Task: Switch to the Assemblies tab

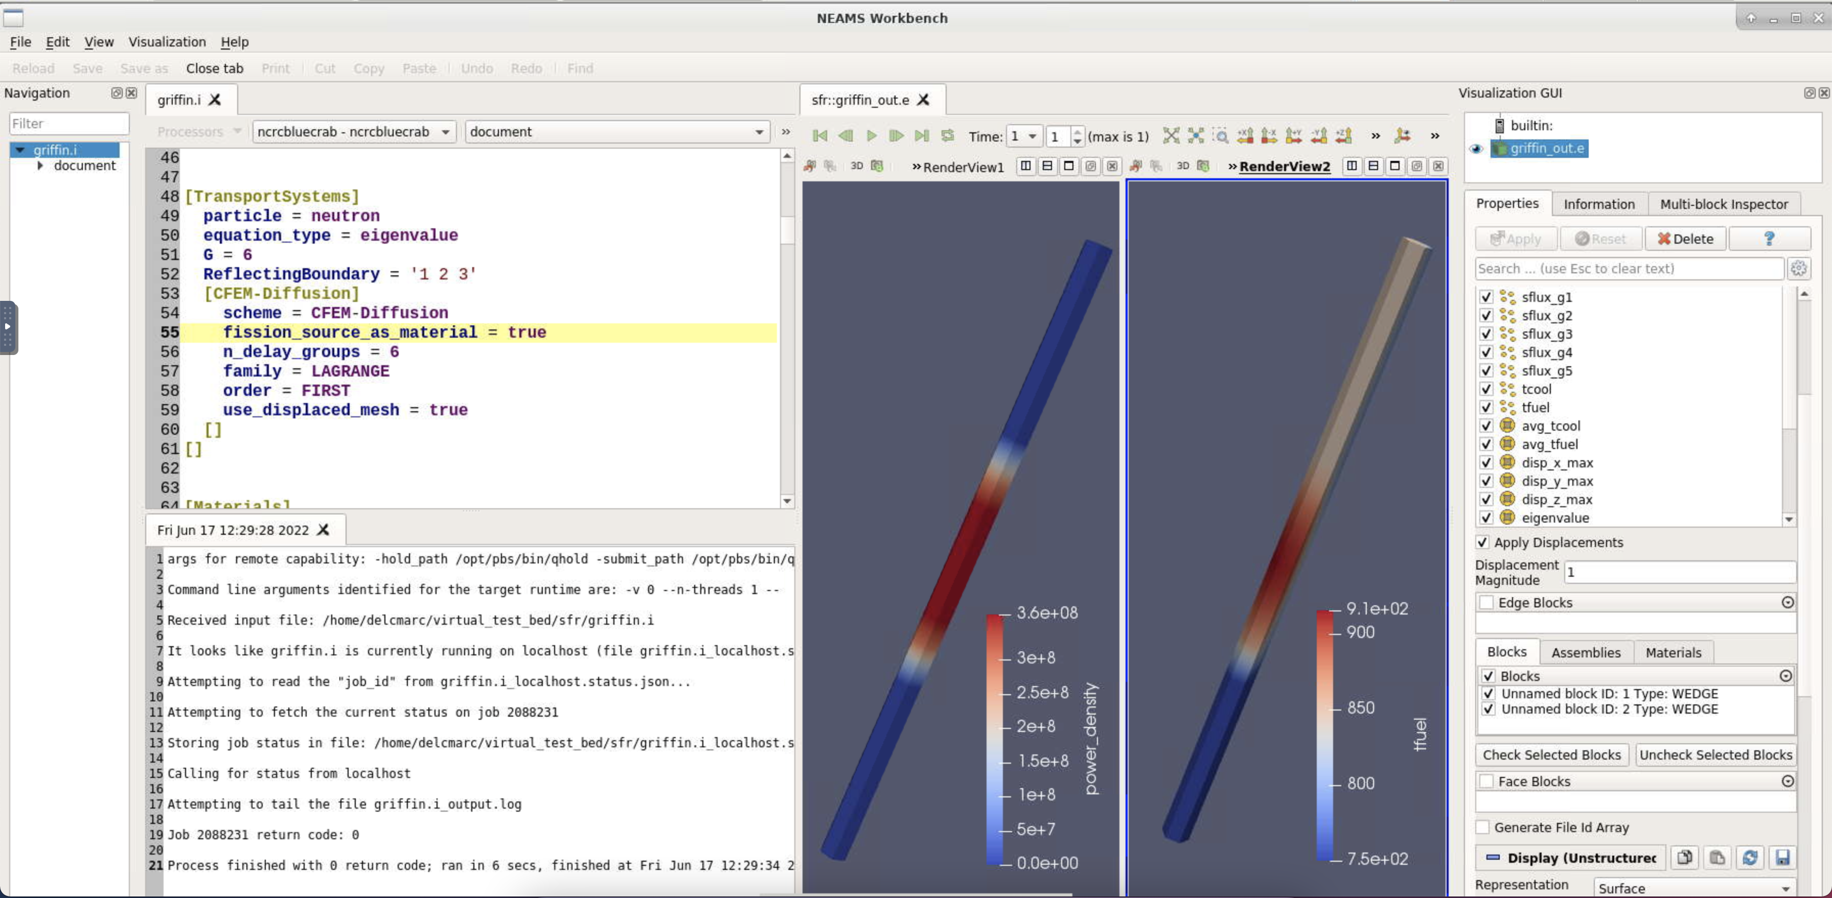Action: [x=1586, y=653]
